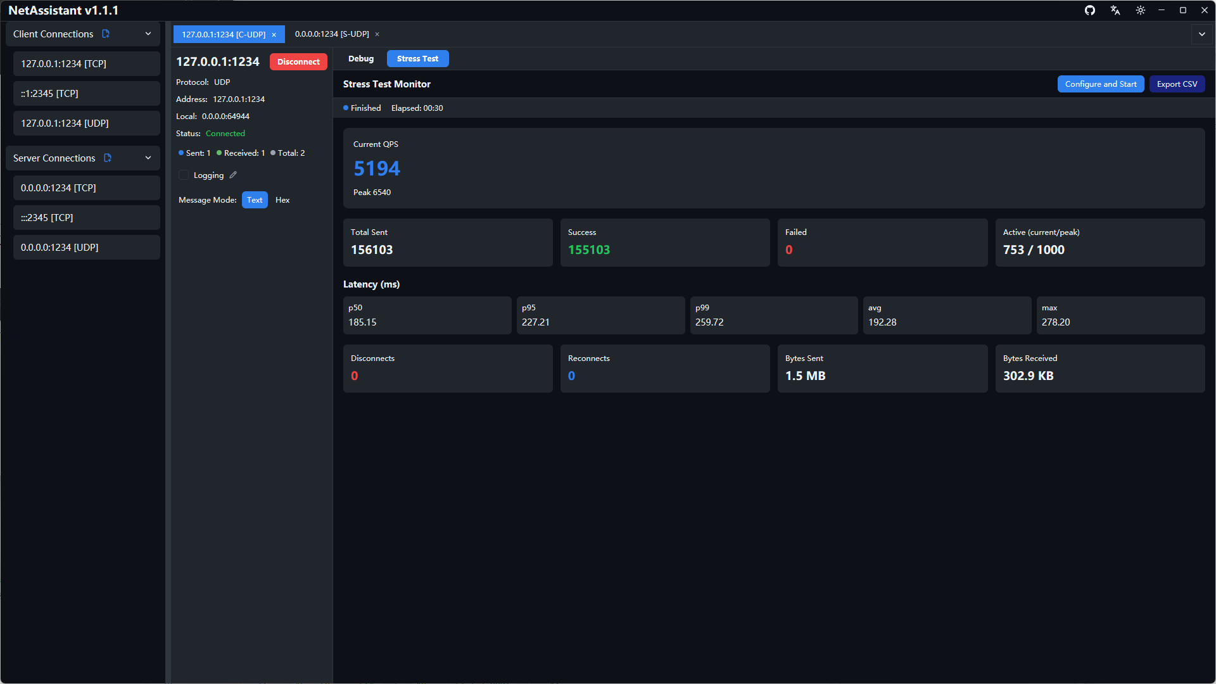The image size is (1216, 684).
Task: Click Configure and Start button
Action: (1101, 84)
